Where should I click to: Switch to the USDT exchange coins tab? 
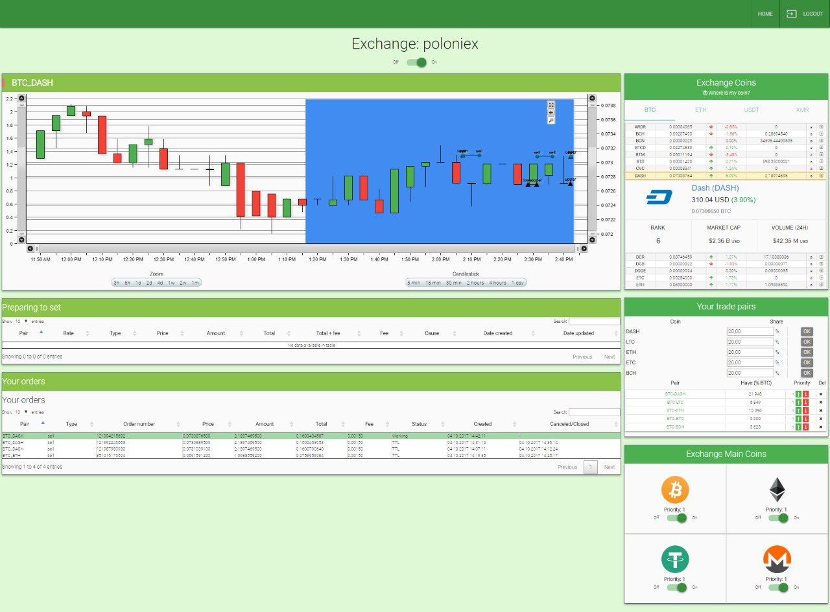752,110
